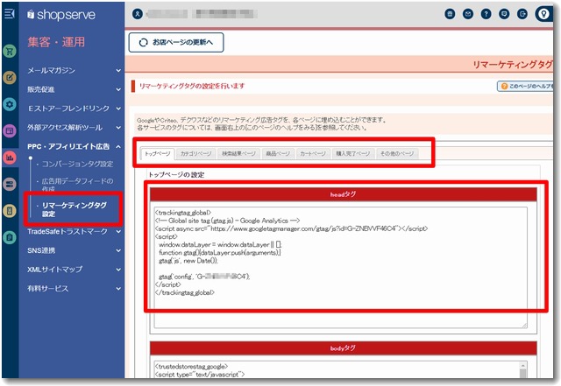Switch to the カートページ tab

coord(313,154)
